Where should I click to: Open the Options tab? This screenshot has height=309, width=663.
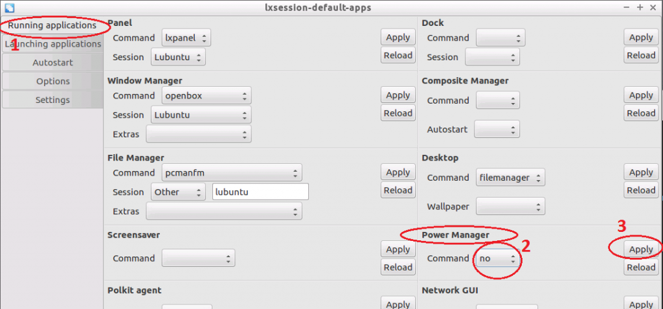pos(52,81)
